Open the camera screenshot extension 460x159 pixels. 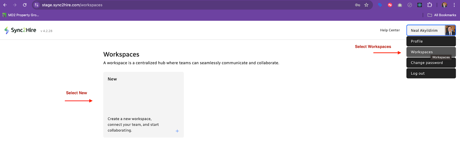400,5
